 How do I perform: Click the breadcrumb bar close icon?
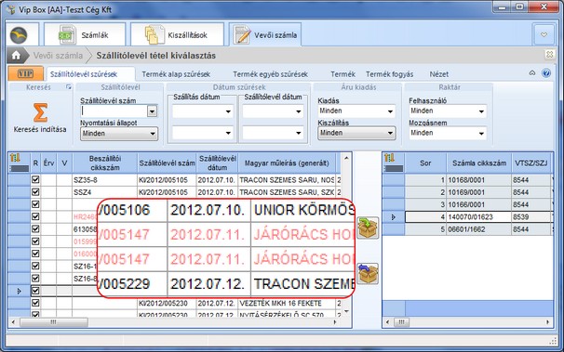[x=549, y=54]
